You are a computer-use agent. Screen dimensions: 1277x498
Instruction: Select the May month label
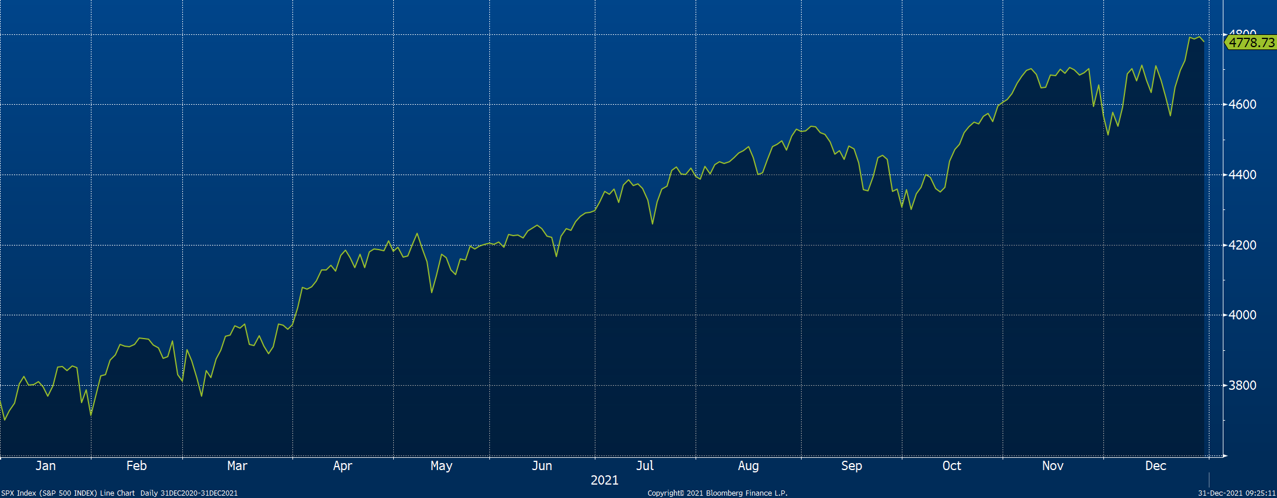point(442,466)
